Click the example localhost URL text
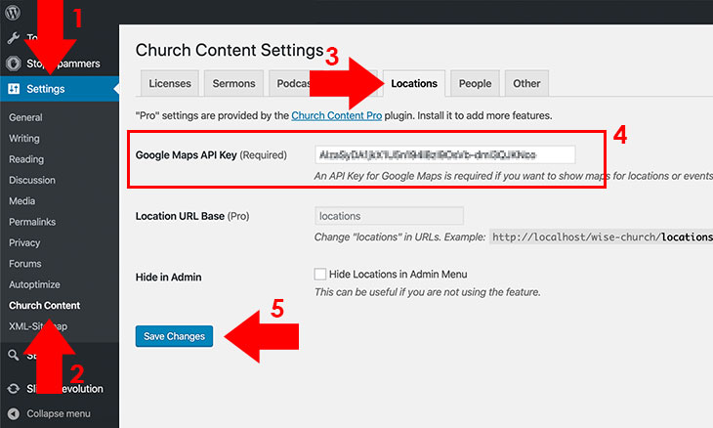The height and width of the screenshot is (428, 713). (603, 237)
